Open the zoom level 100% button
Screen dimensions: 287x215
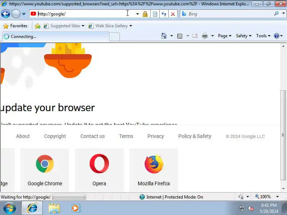(263, 197)
